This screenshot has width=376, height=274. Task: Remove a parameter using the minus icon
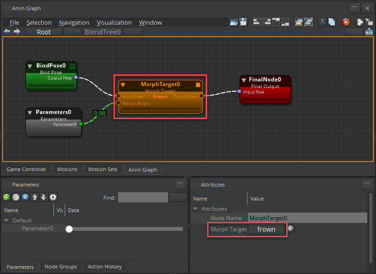click(15, 197)
